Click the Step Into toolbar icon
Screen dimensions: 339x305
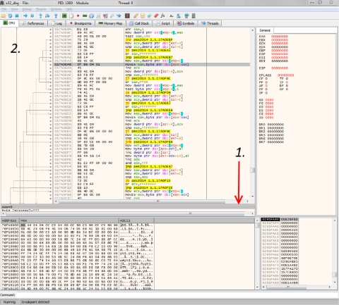point(40,16)
